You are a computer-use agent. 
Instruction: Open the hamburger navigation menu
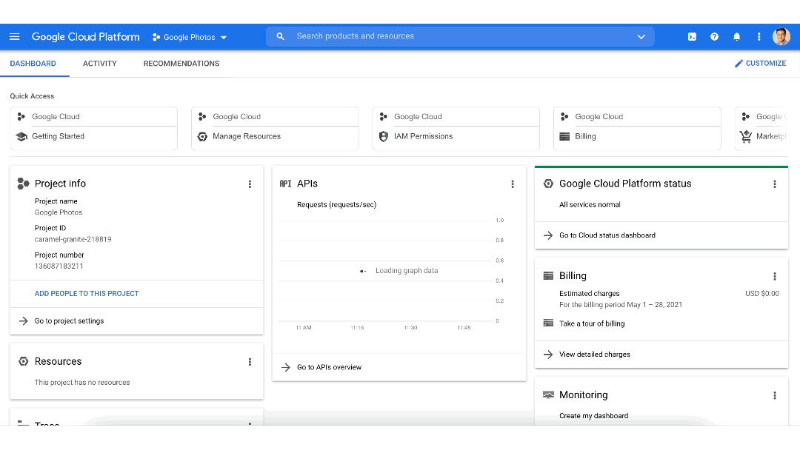[15, 37]
